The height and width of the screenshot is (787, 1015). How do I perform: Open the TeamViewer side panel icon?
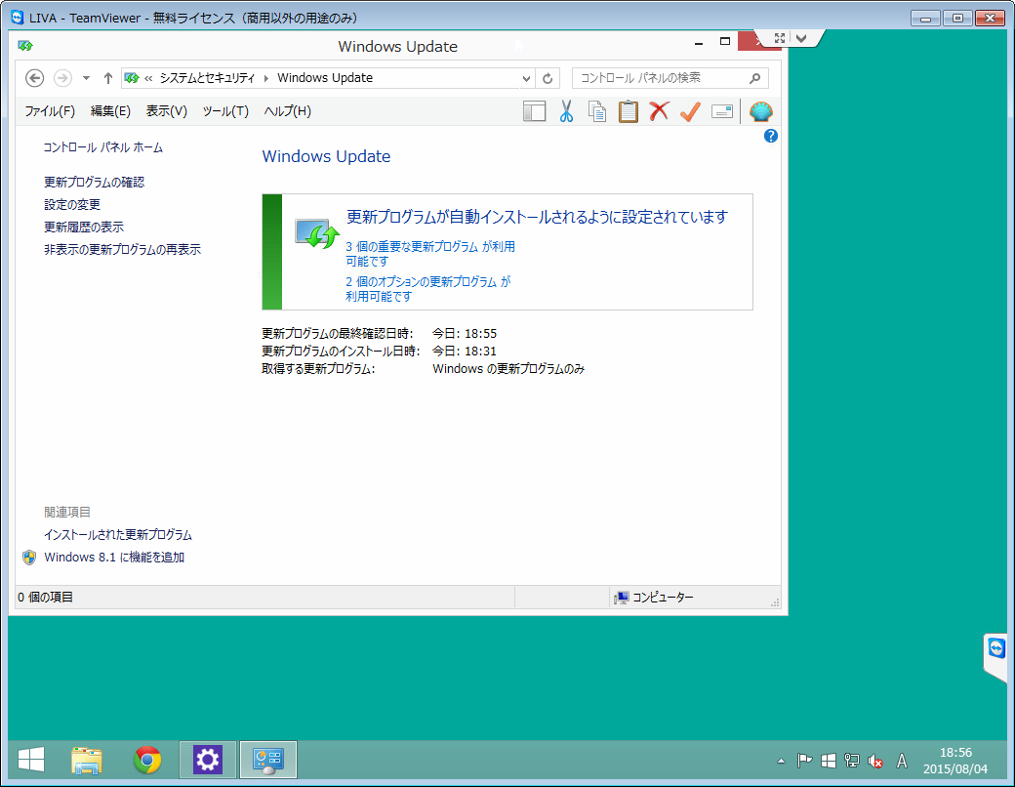(x=996, y=648)
